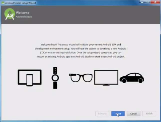Click the Welcome heading text
Viewport: 161px width, 122px height.
pos(23,13)
